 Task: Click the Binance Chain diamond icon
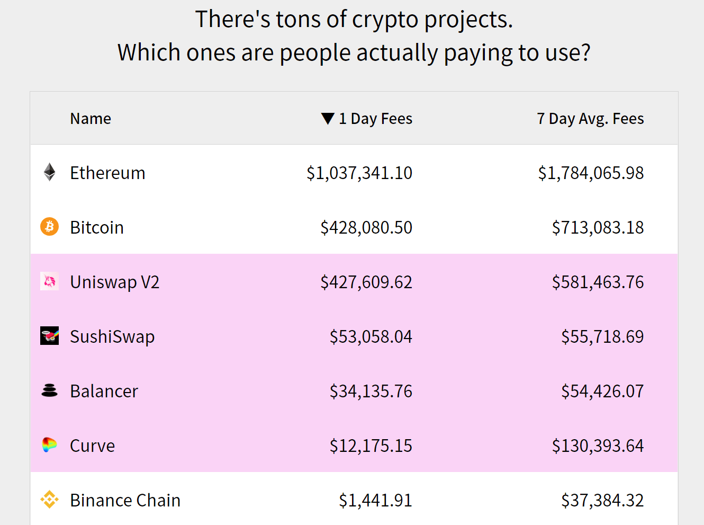(x=49, y=500)
